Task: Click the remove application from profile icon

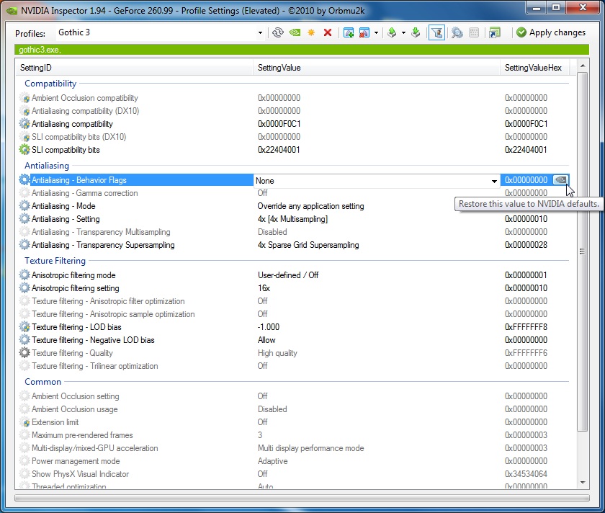Action: tap(364, 32)
